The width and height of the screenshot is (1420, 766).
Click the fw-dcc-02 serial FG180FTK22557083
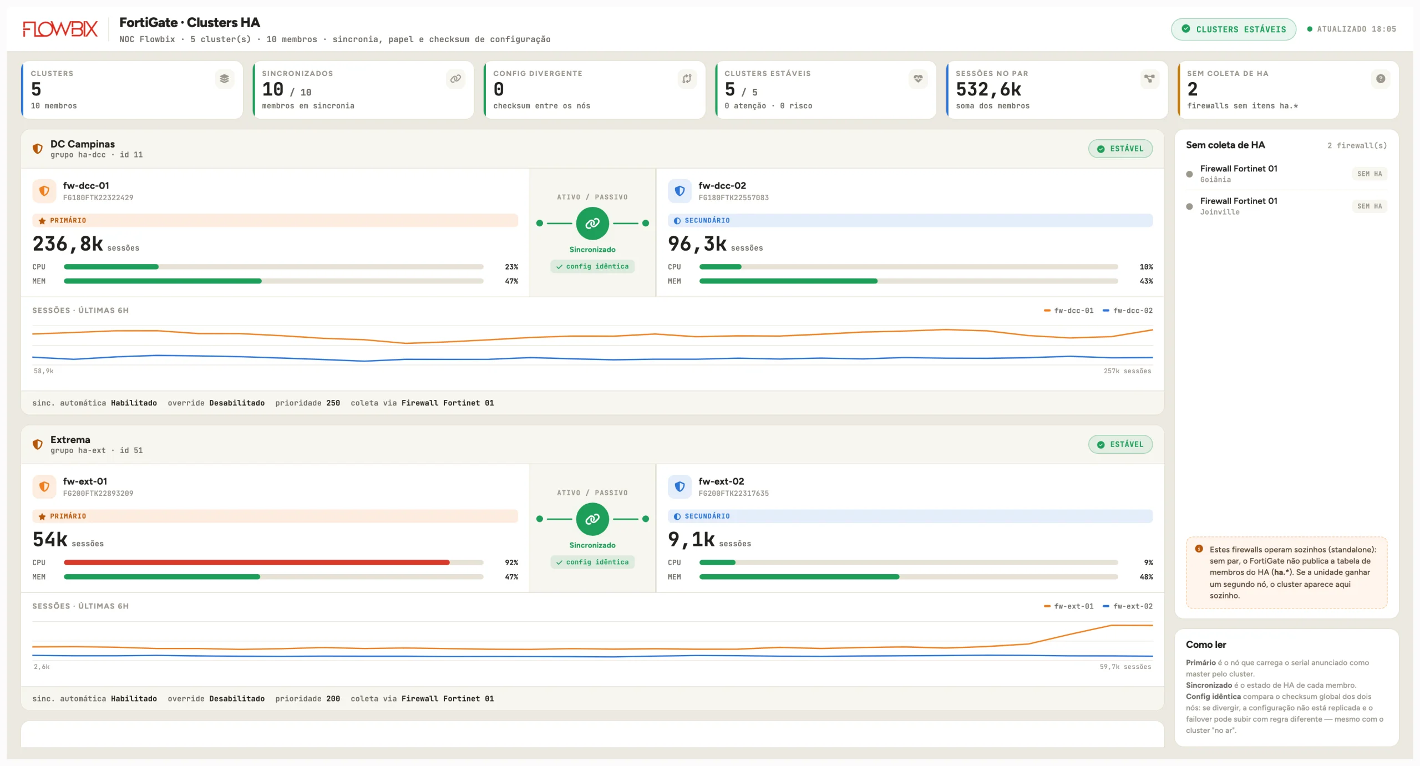point(734,197)
